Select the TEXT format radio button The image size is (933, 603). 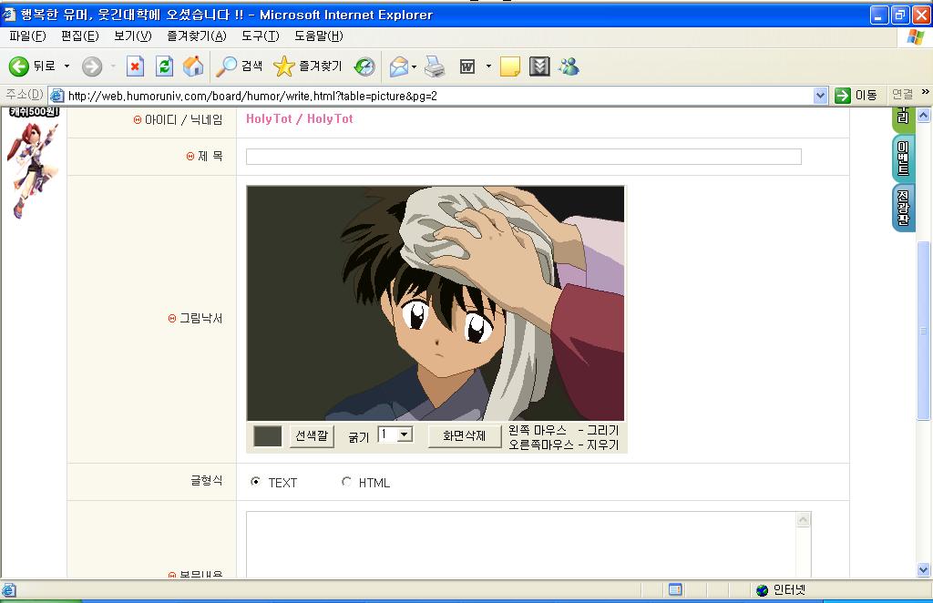pyautogui.click(x=255, y=482)
